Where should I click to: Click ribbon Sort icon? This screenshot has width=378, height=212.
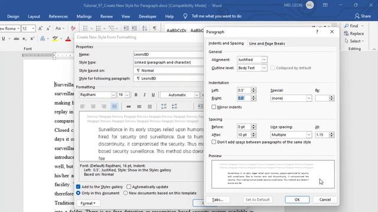pos(145,28)
